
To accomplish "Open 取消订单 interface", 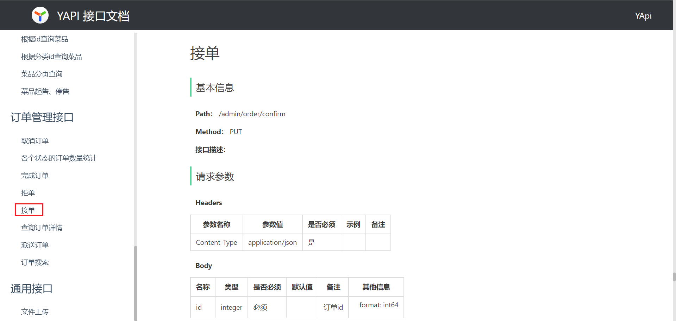I will point(35,141).
